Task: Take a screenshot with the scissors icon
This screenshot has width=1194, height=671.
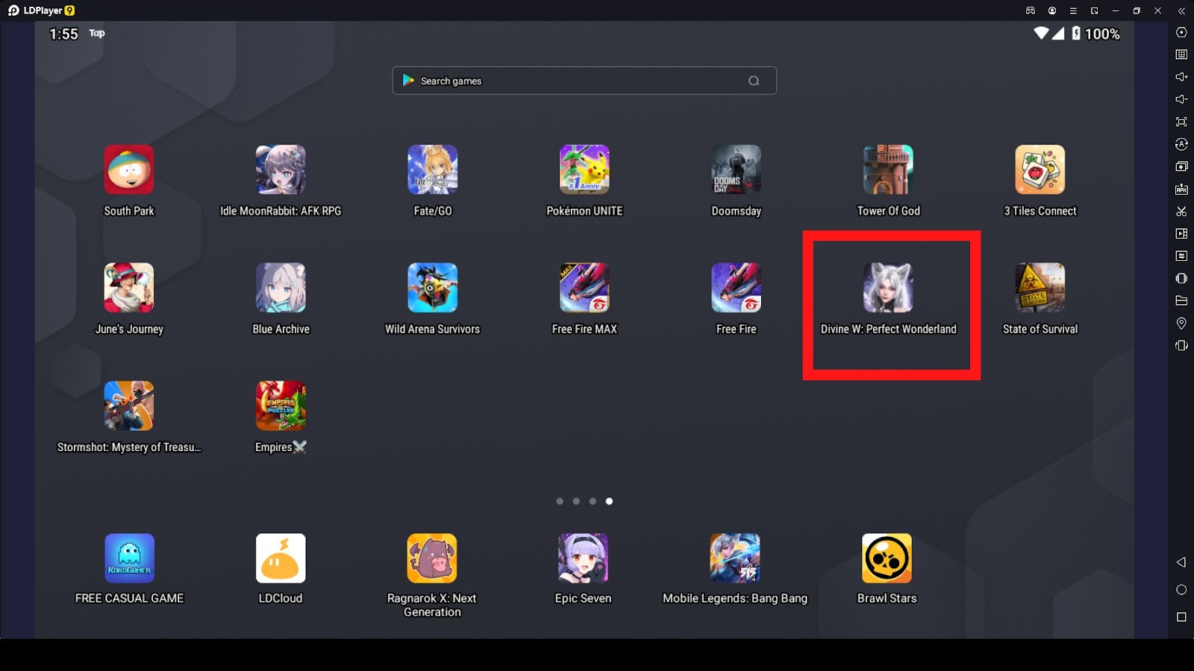Action: click(1181, 212)
